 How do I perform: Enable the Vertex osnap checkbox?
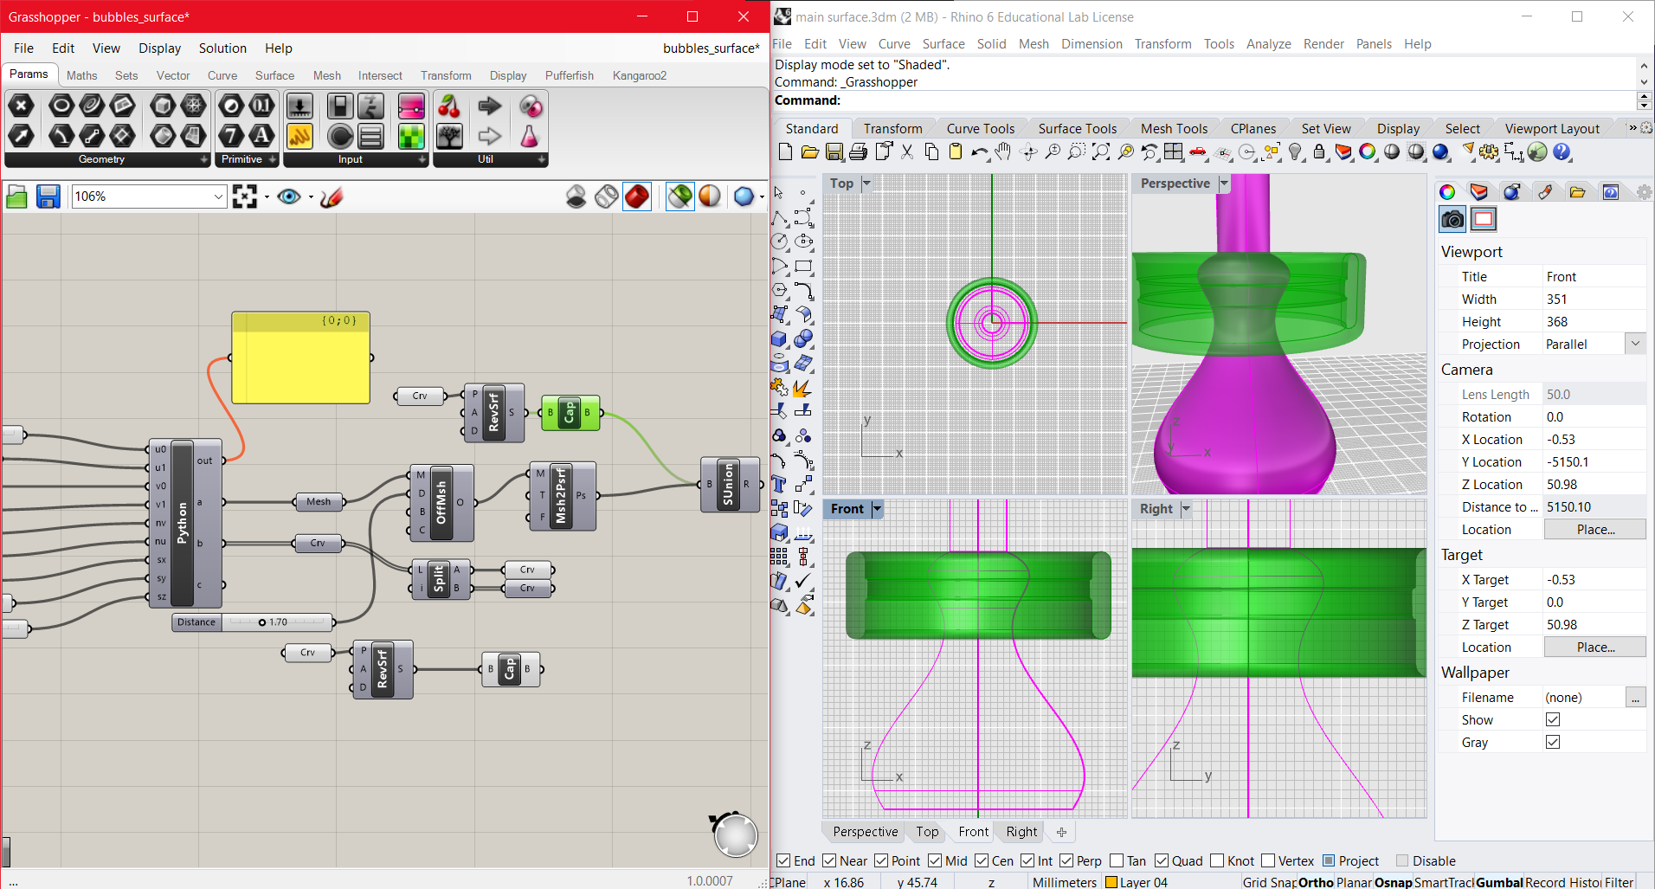click(1268, 860)
